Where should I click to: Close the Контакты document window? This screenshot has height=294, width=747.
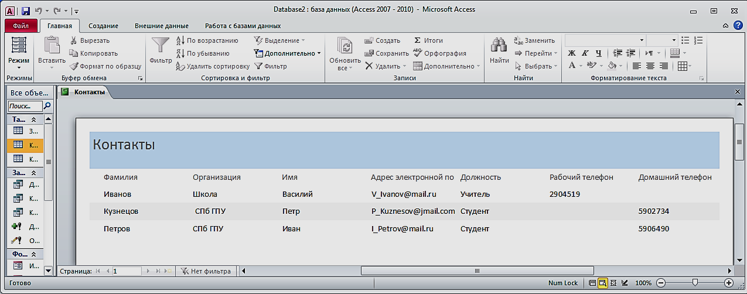[738, 92]
